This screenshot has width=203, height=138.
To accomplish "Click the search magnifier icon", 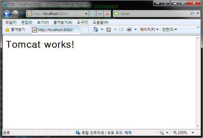I will pyautogui.click(x=192, y=13).
